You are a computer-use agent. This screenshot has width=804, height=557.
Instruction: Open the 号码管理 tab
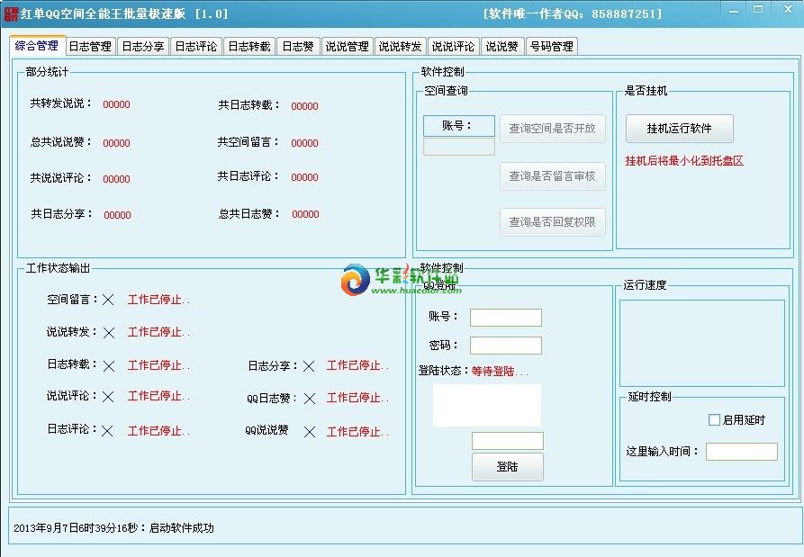(x=552, y=46)
